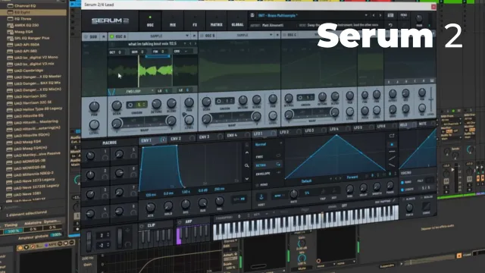This screenshot has width=485, height=273.
Task: Toggle the OSC A enable button
Action: pos(112,36)
